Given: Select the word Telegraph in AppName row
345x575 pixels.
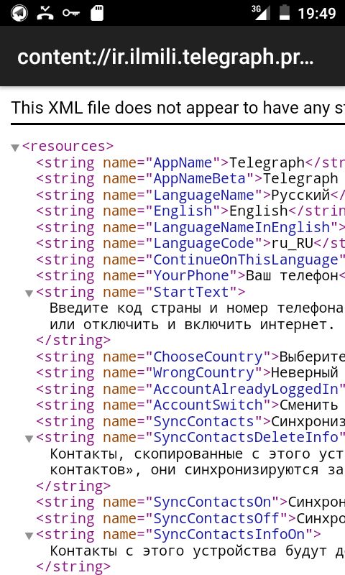Looking at the screenshot, I should coord(267,162).
